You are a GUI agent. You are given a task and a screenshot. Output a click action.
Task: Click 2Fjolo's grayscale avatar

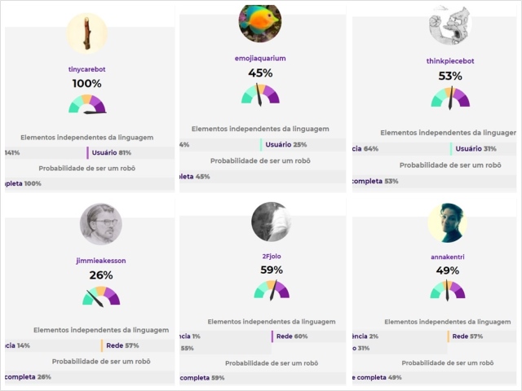pyautogui.click(x=272, y=222)
